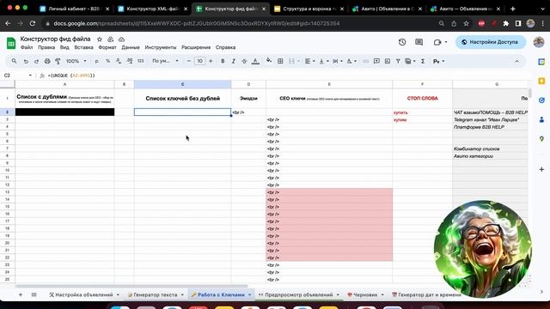Open the Правка menu

click(46, 47)
